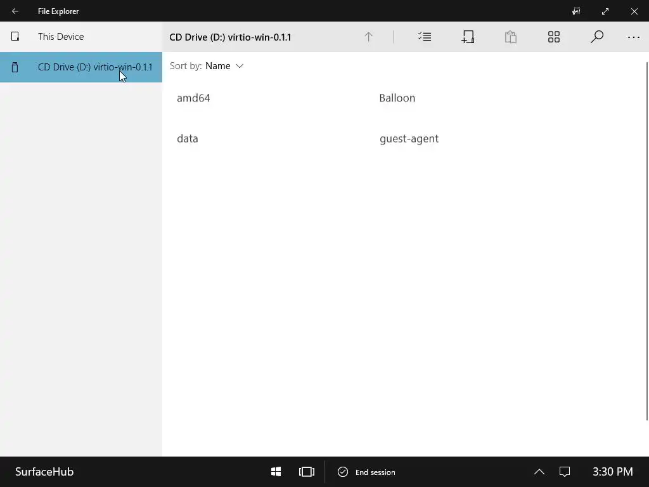Expand the system tray chevron
The width and height of the screenshot is (649, 487).
[539, 472]
